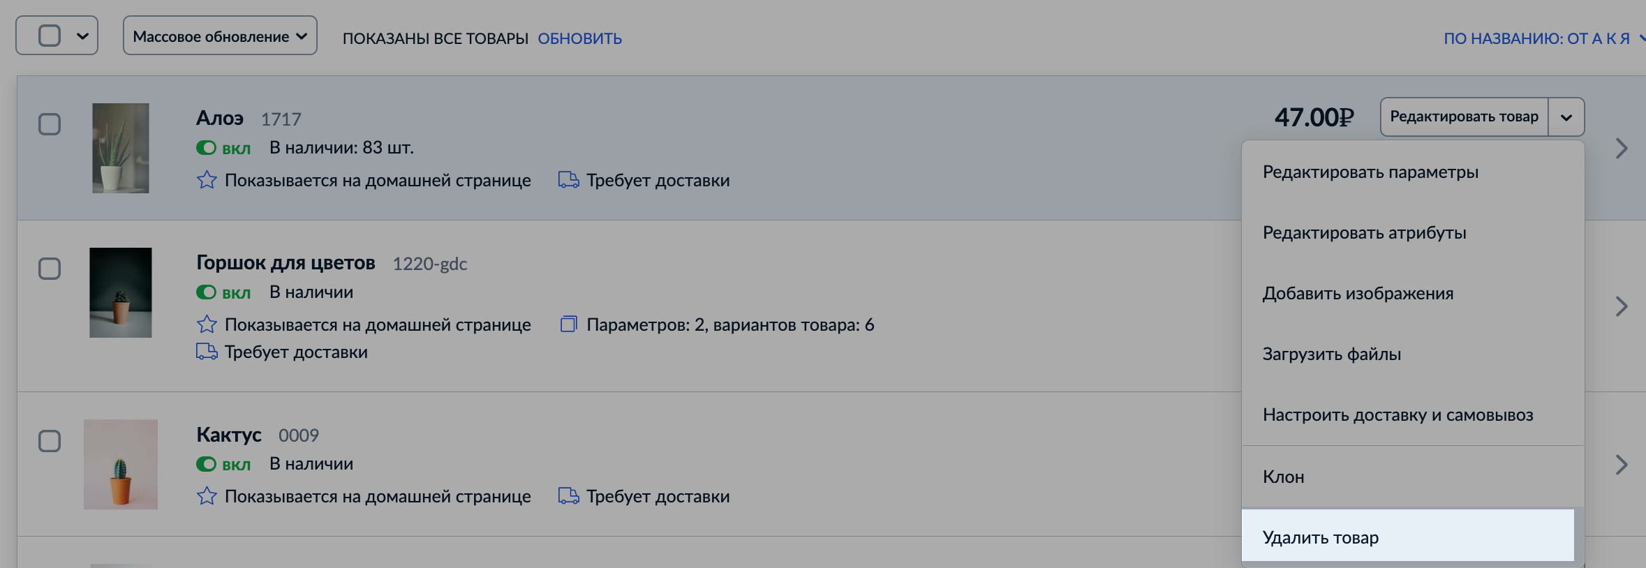Image resolution: width=1646 pixels, height=568 pixels.
Task: Click the star icon on Алоэ row
Action: [x=207, y=180]
